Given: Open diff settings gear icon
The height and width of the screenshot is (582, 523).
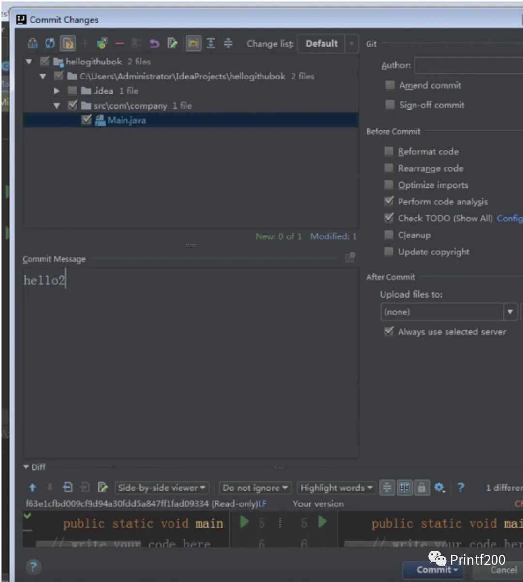Looking at the screenshot, I should pyautogui.click(x=439, y=488).
